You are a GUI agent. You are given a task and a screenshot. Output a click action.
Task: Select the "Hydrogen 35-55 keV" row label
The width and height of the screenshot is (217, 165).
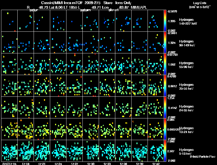[x=186, y=87]
